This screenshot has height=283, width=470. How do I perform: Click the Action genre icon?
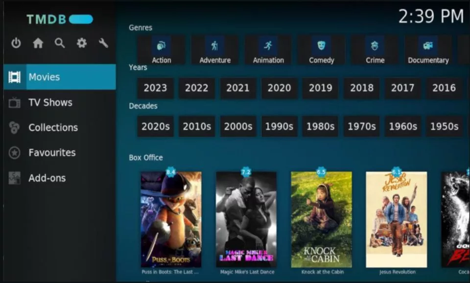(x=161, y=46)
